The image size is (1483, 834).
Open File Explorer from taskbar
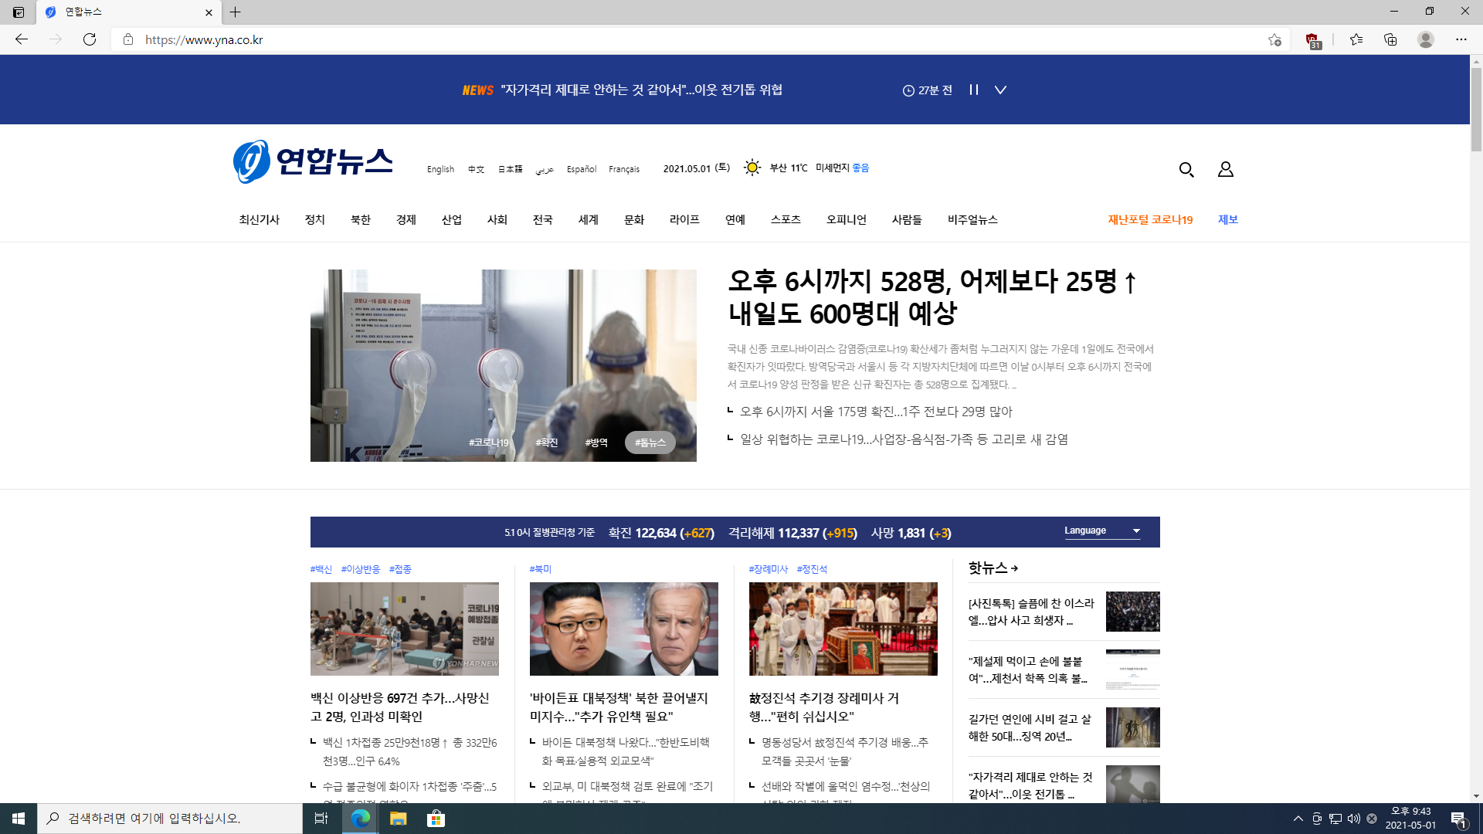[398, 819]
